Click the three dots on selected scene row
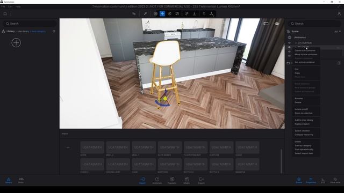Image resolution: width=344 pixels, height=193 pixels. pos(338,48)
